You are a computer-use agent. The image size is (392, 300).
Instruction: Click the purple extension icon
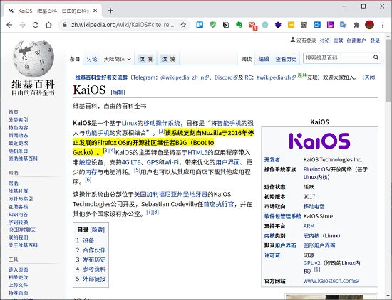click(x=330, y=25)
